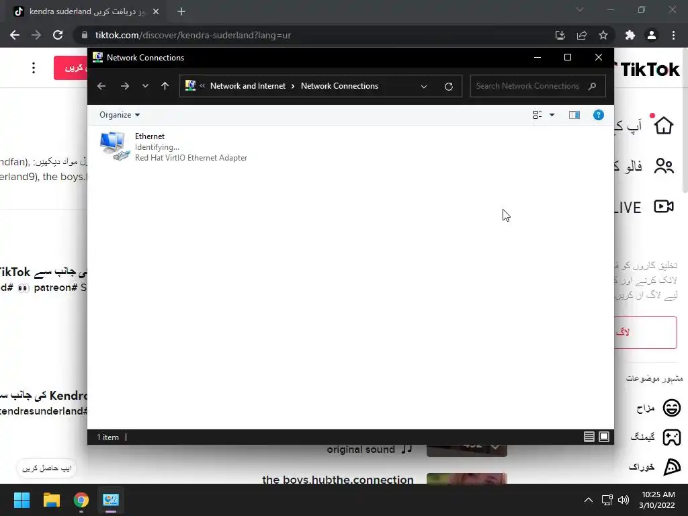The image size is (688, 516).
Task: Open Chrome three-dot menu
Action: [673, 35]
